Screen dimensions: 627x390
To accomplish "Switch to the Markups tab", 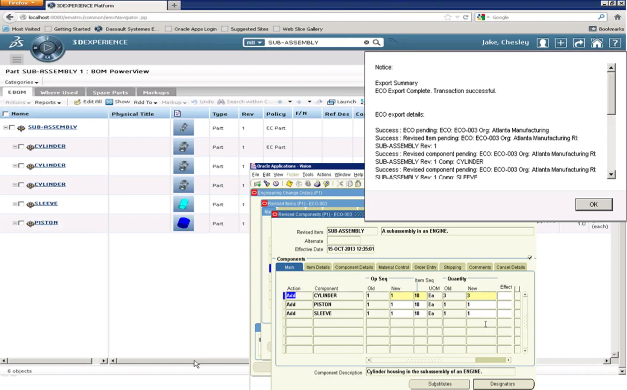I will coord(156,92).
